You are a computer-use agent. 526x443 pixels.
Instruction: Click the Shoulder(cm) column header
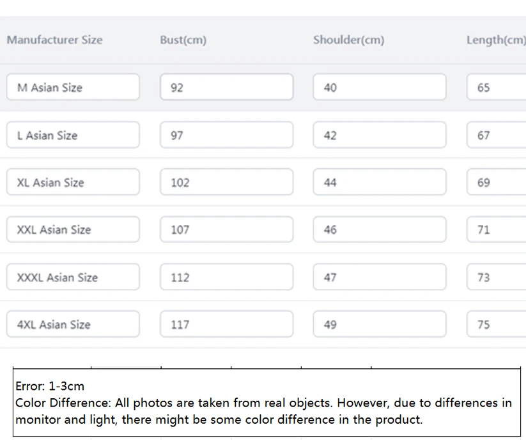tap(348, 40)
